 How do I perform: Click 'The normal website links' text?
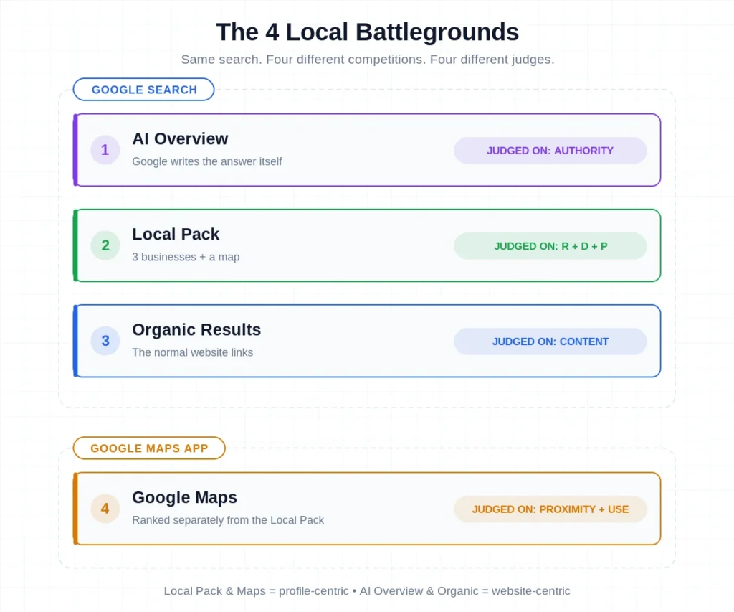[x=192, y=352]
